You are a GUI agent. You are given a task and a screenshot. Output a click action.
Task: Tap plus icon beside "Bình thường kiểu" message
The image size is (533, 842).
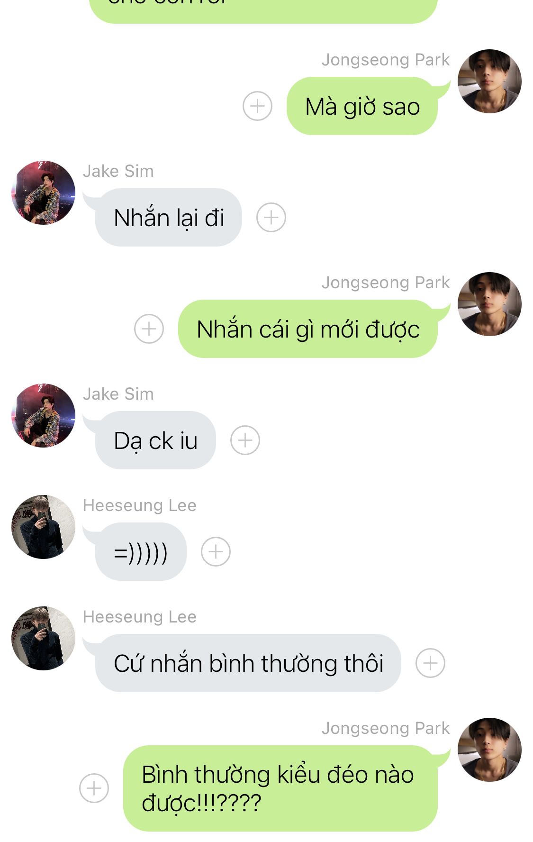tap(94, 788)
